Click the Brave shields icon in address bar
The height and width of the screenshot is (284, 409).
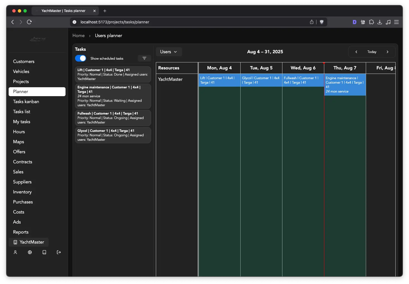tap(321, 22)
